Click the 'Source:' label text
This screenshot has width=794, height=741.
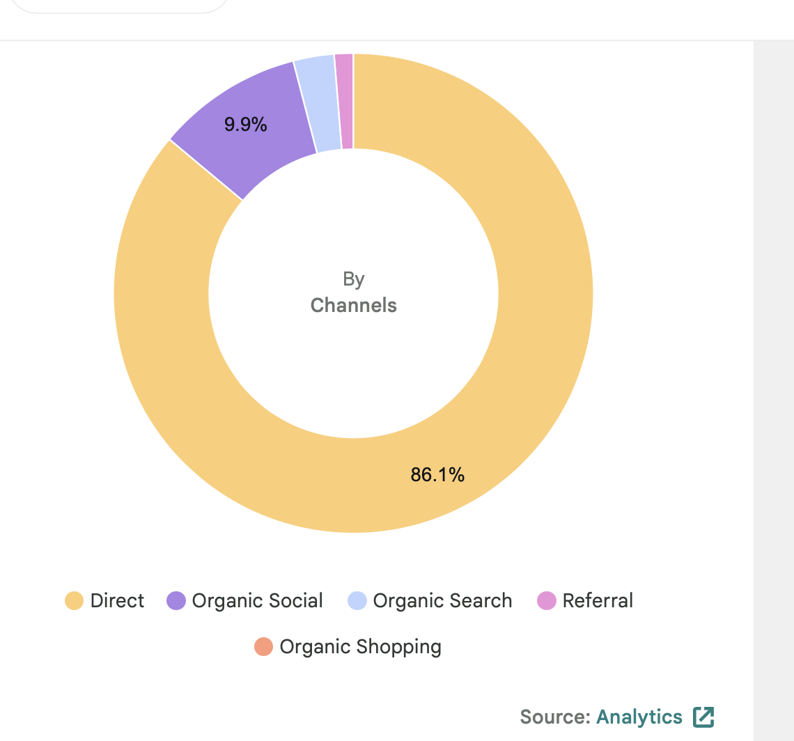tap(555, 717)
